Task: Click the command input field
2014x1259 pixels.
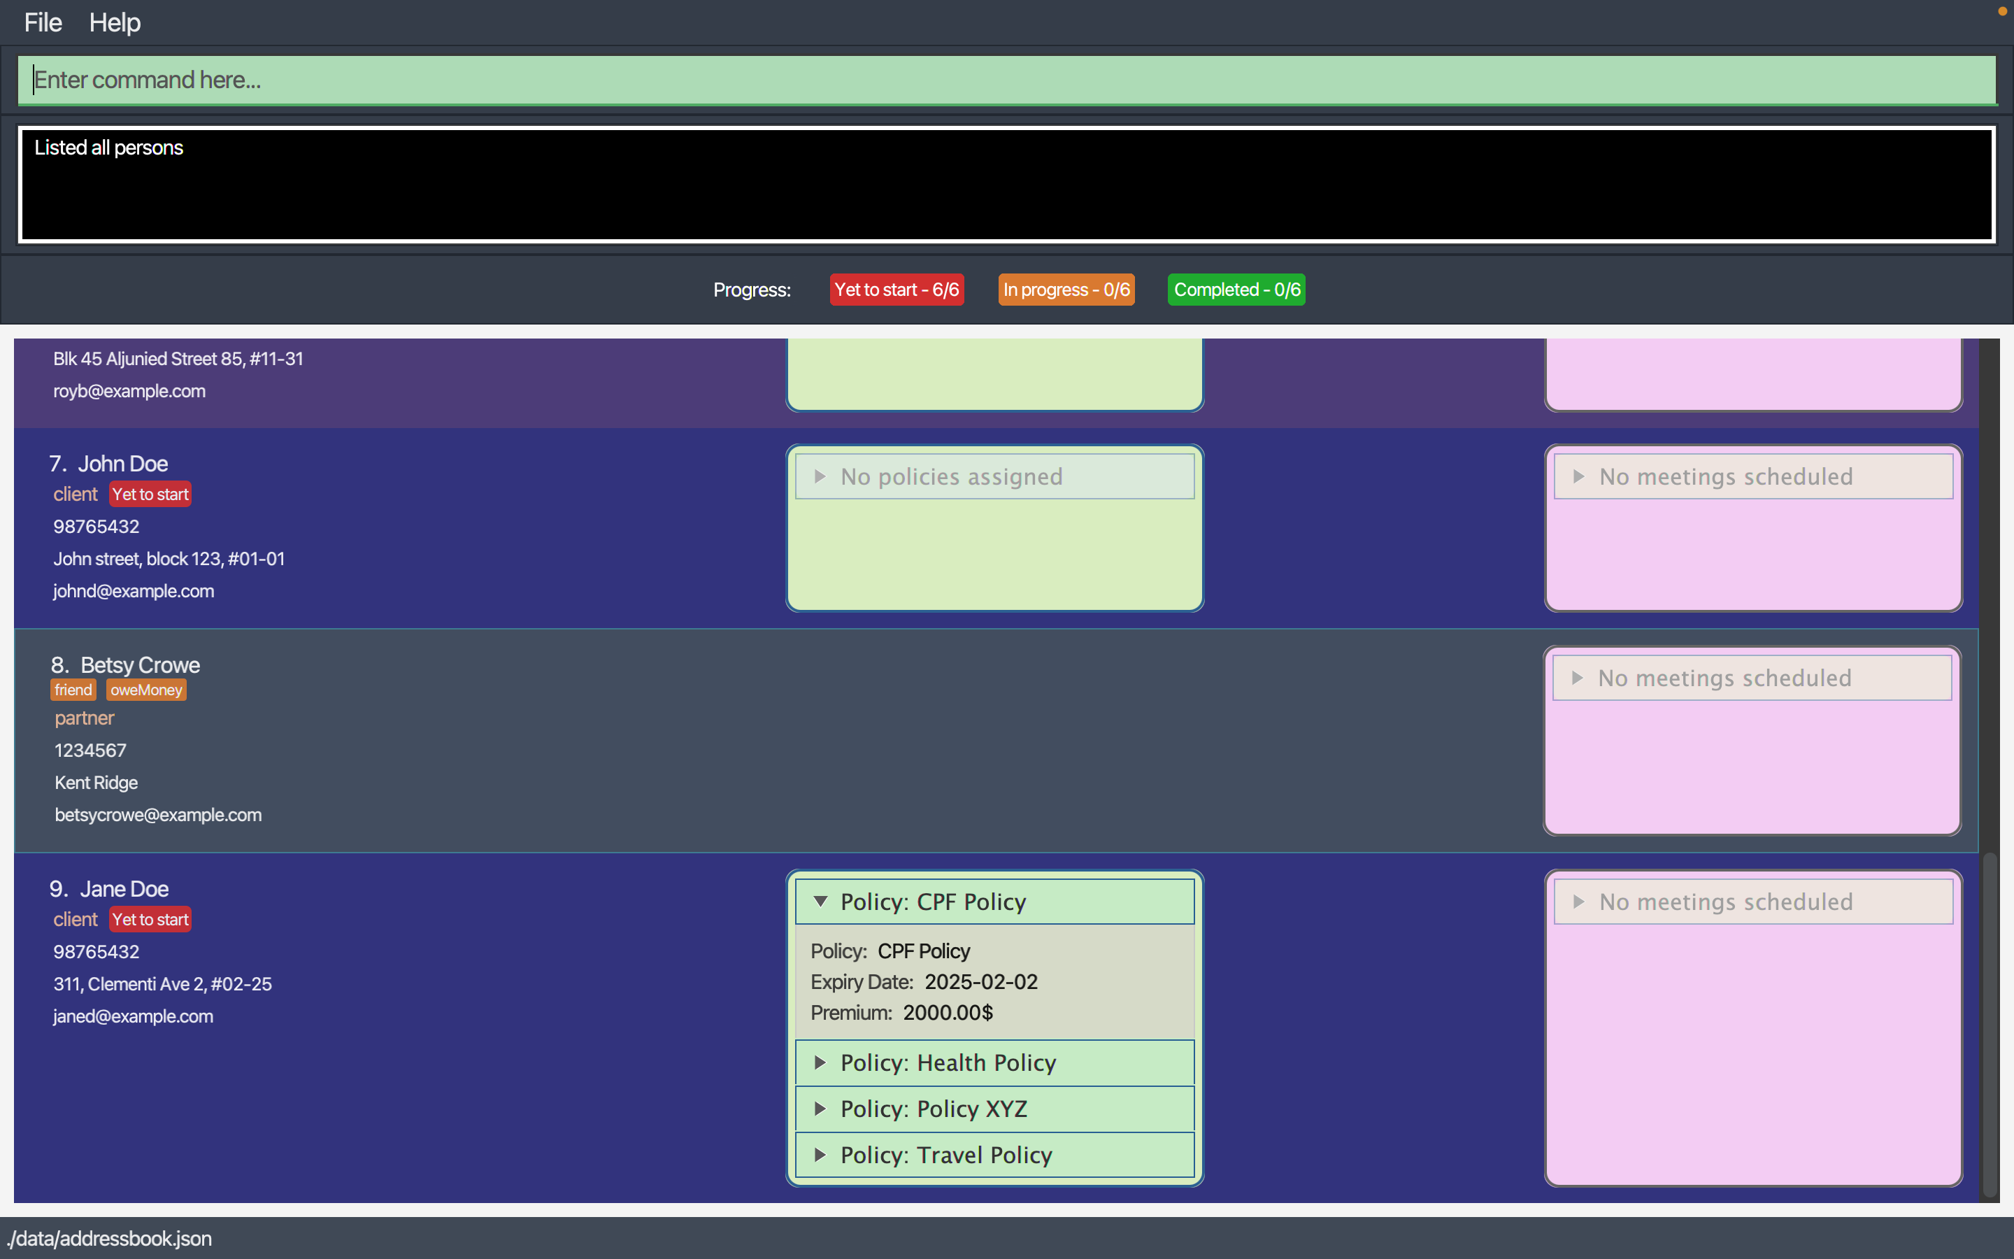Action: coord(1006,78)
